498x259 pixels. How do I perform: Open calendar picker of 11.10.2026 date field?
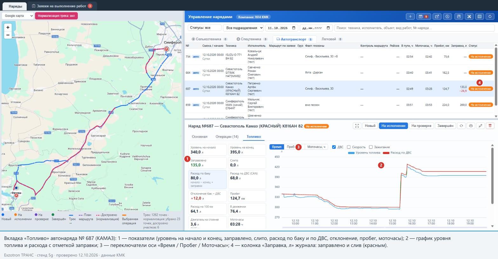(x=294, y=28)
